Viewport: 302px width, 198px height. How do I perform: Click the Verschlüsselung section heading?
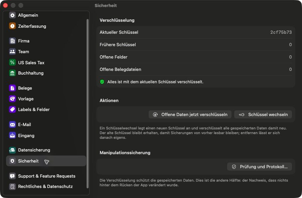(117, 20)
